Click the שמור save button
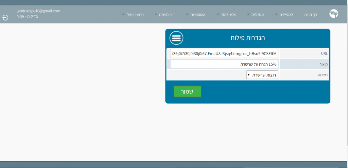Image resolution: width=348 pixels, height=168 pixels. [187, 92]
